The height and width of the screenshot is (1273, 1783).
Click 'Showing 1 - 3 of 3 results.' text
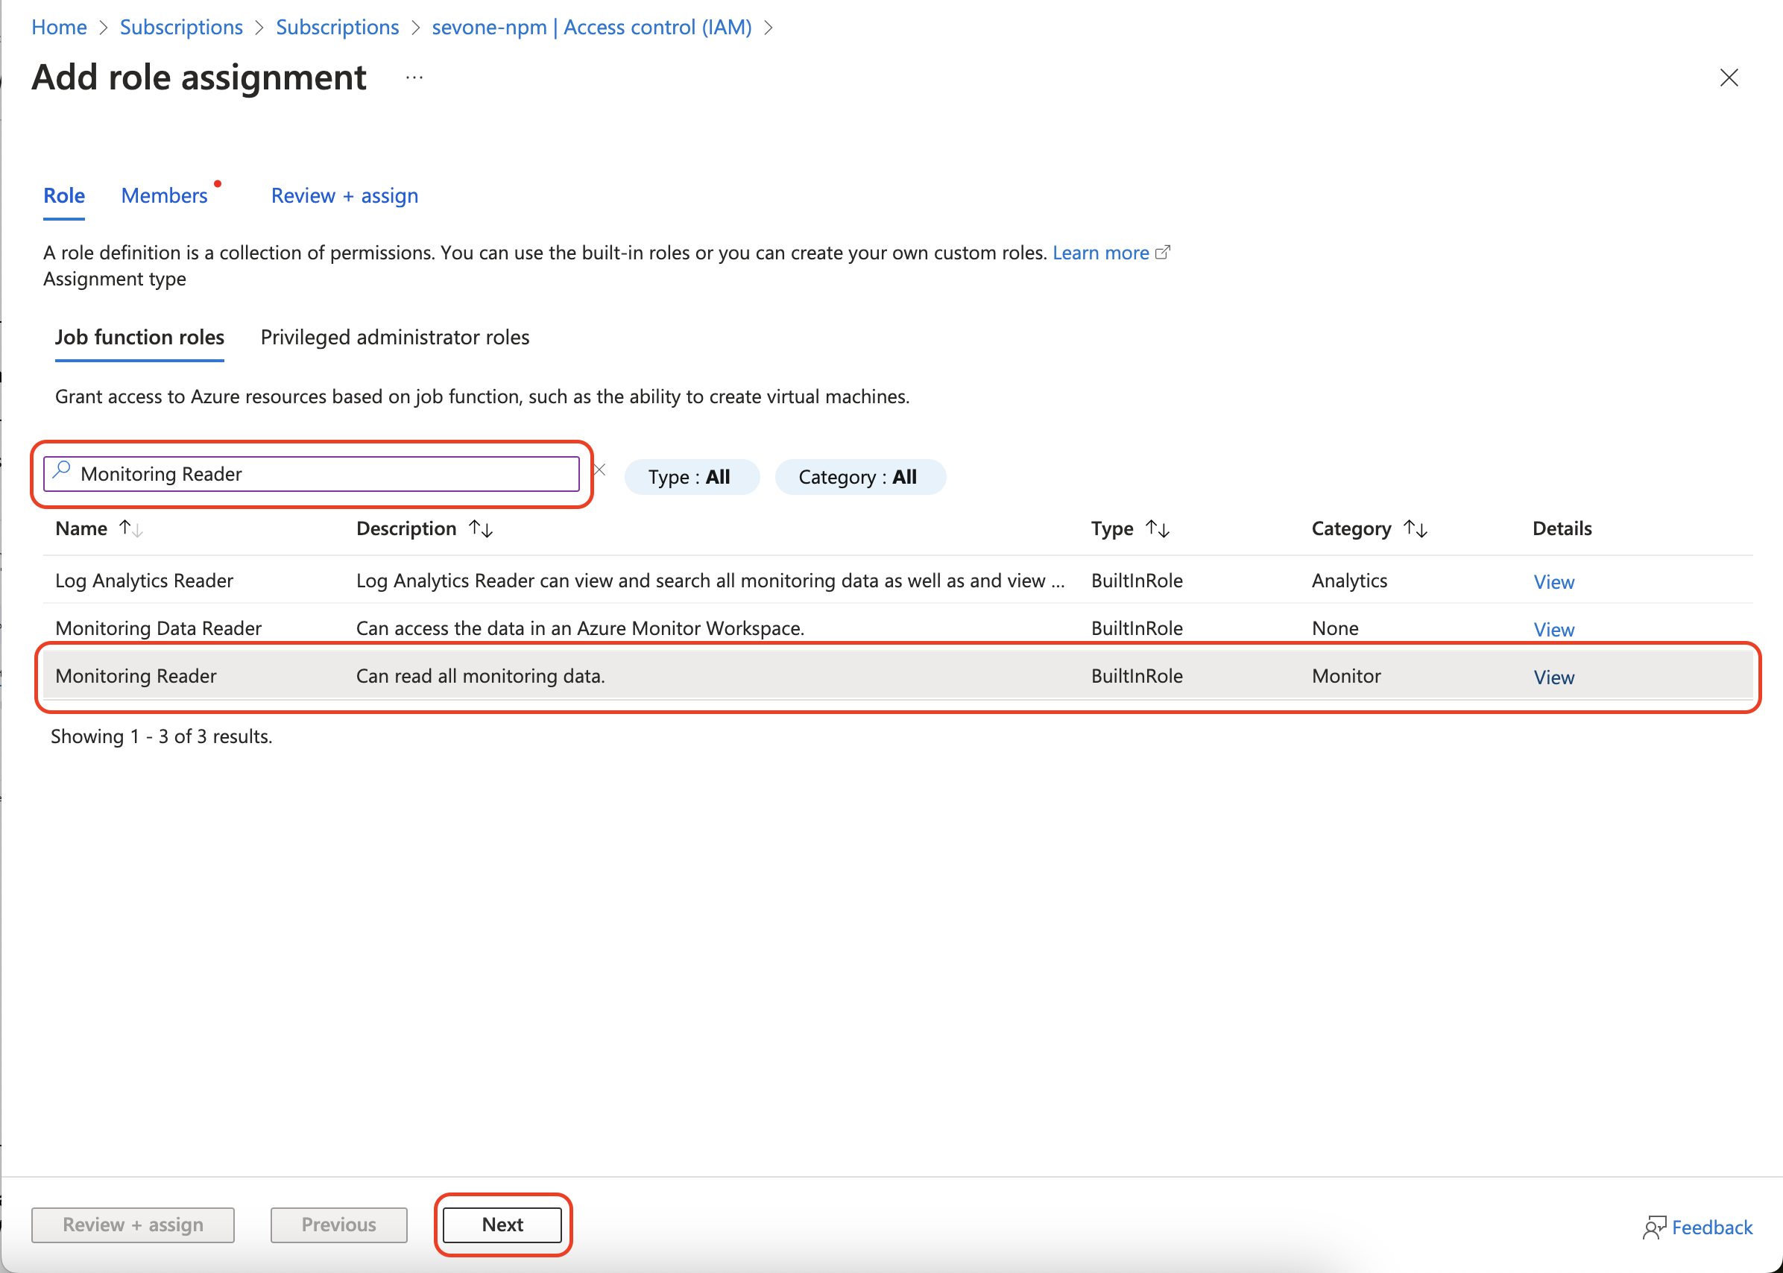pos(162,737)
